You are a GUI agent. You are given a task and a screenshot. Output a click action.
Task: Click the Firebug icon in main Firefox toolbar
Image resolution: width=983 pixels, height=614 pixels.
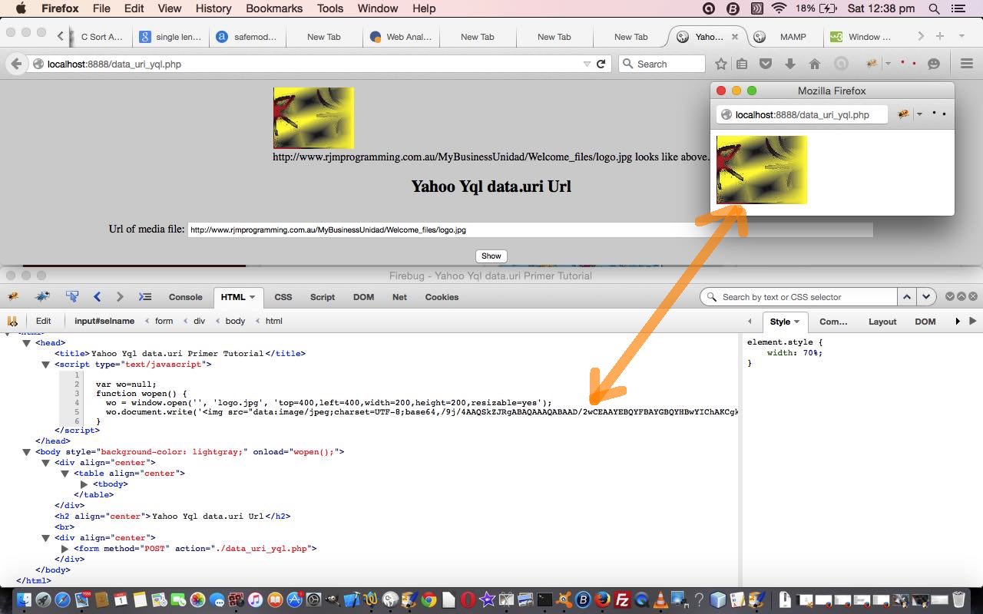click(x=872, y=64)
